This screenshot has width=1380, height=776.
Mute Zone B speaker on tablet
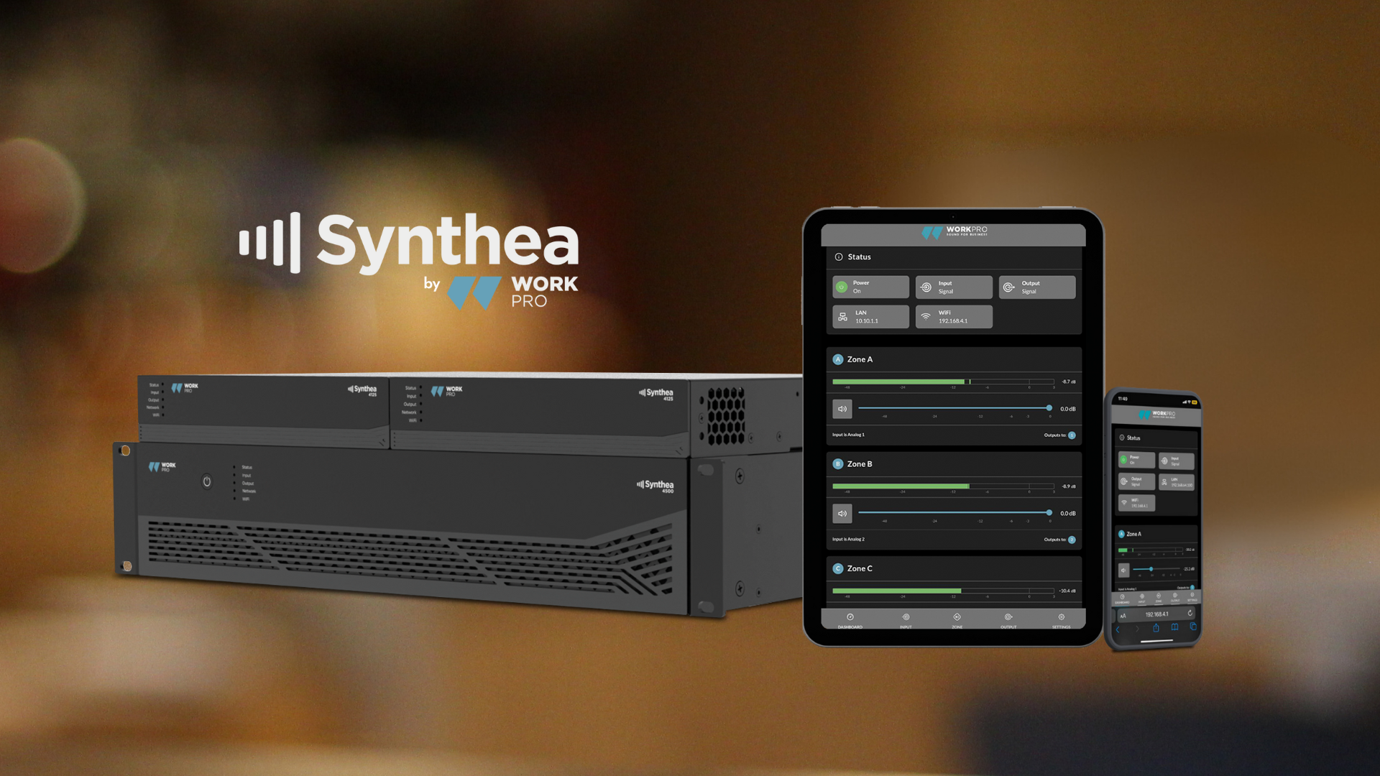[x=842, y=513]
